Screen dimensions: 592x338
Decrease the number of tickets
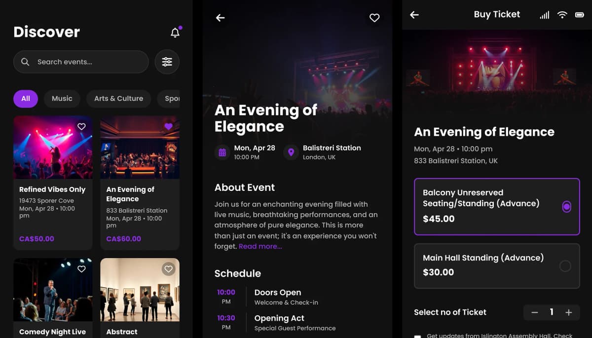535,312
